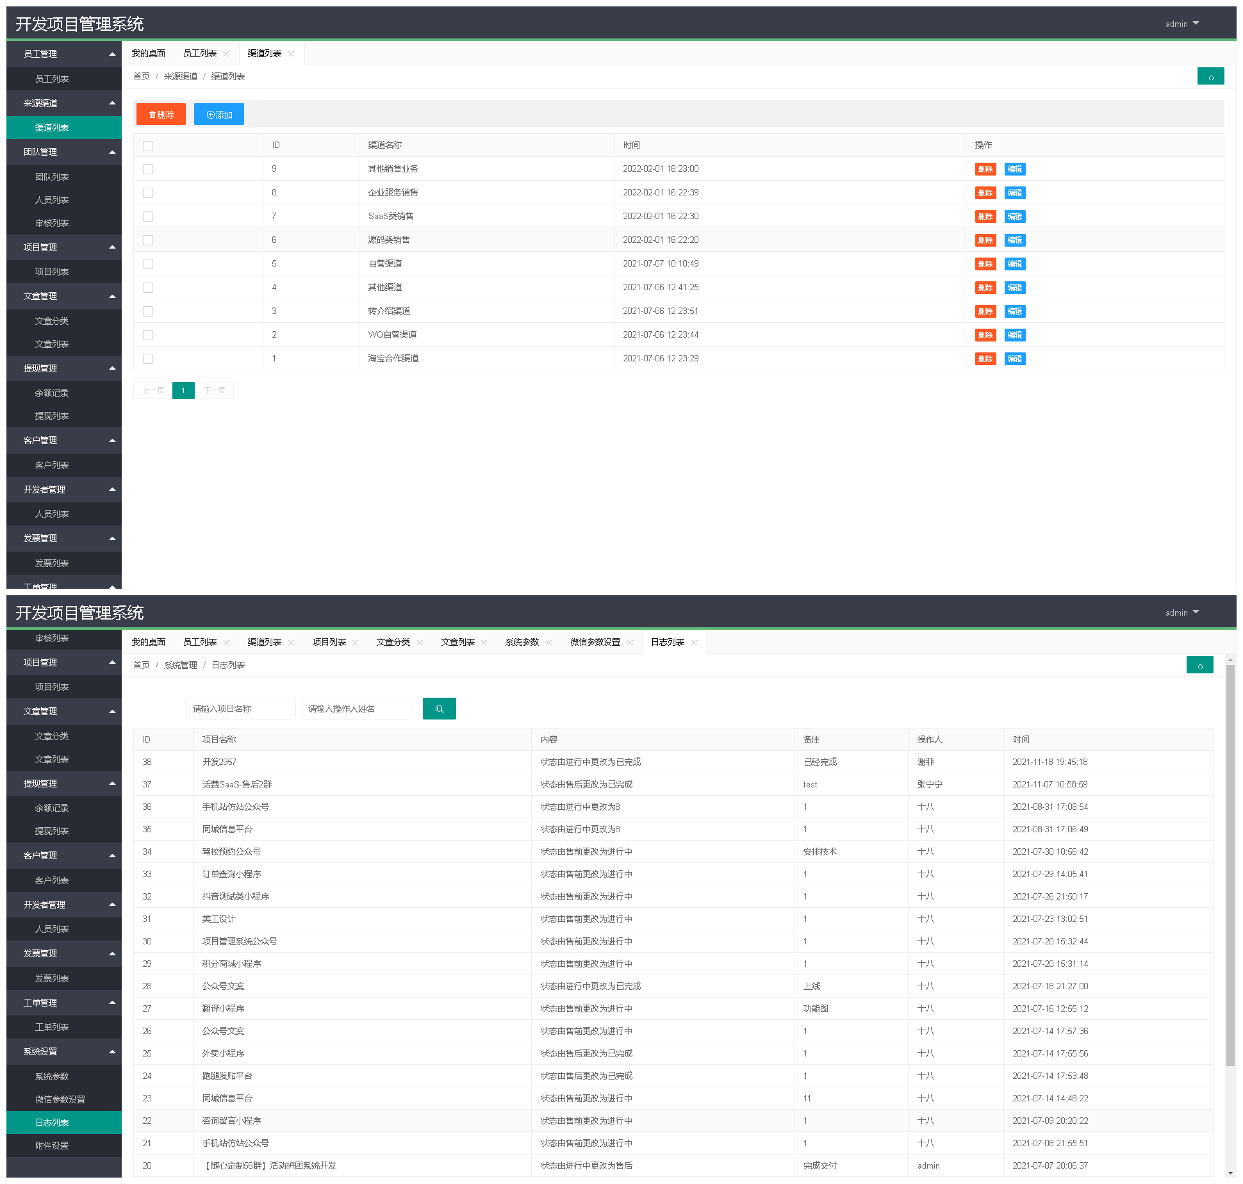The image size is (1243, 1184).
Task: Switch to the 日志列表 tab
Action: click(x=668, y=642)
